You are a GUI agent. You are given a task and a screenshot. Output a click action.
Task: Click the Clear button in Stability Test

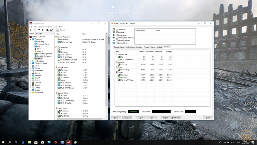click(141, 118)
